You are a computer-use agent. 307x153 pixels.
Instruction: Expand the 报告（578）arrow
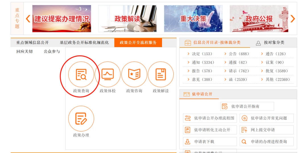tap(188, 71)
